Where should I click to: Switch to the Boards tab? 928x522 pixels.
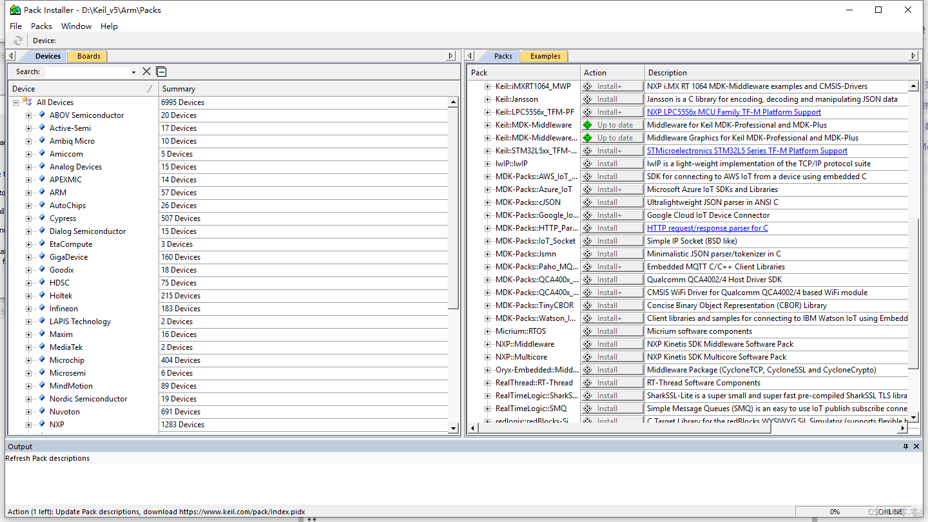(x=88, y=56)
